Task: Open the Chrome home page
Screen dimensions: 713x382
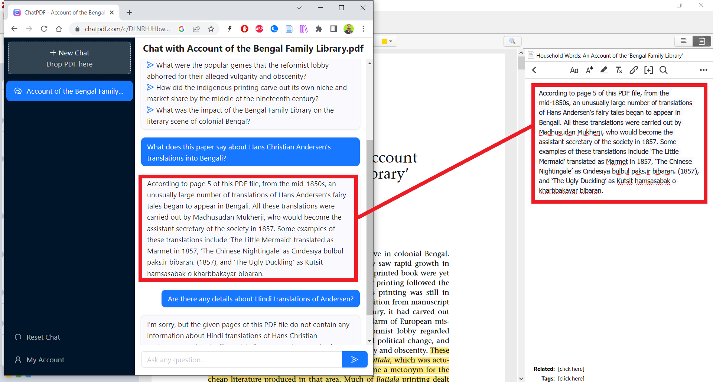Action: tap(59, 29)
